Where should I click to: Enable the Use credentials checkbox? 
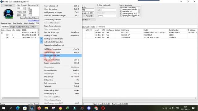point(98,5)
